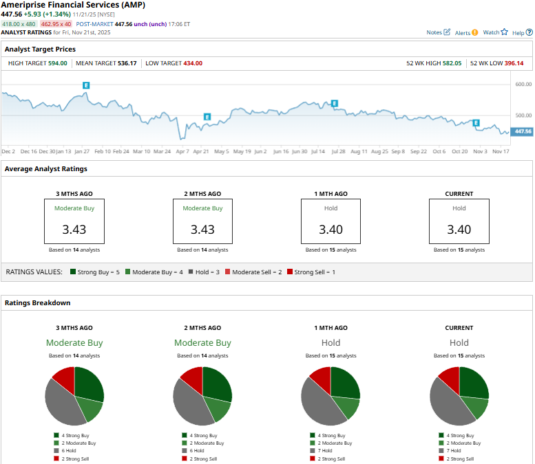The height and width of the screenshot is (464, 535).
Task: Click the CURRENT ratings pie chart
Action: point(459,396)
